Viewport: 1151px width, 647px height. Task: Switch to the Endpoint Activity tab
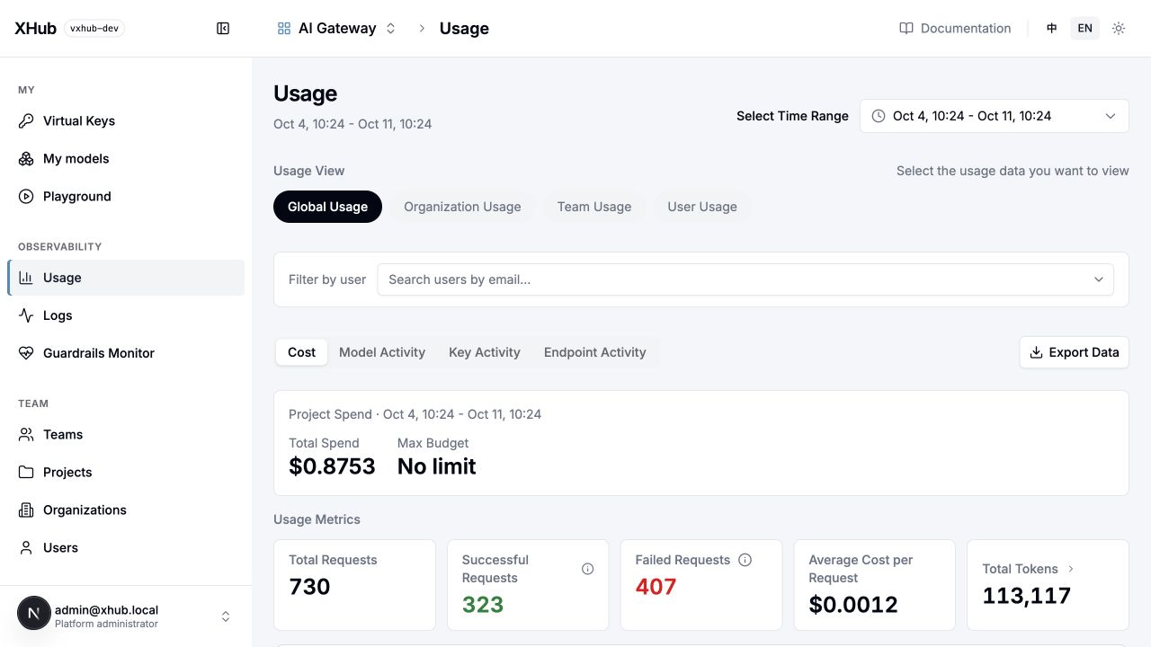pyautogui.click(x=595, y=352)
